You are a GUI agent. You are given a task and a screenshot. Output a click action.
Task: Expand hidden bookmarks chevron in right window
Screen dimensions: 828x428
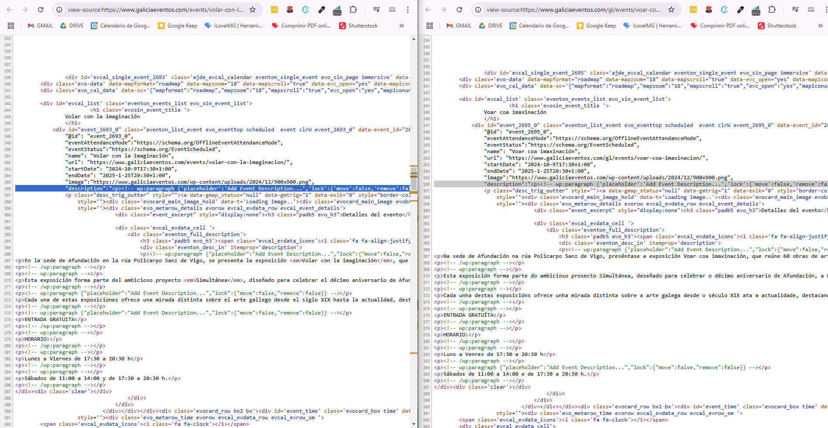click(821, 26)
